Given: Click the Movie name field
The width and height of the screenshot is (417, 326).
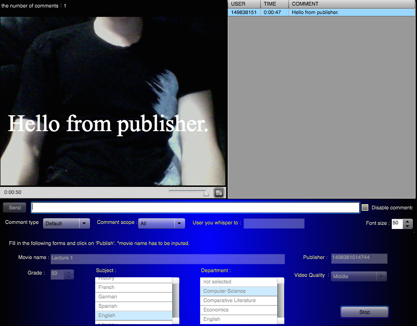Looking at the screenshot, I should 168,259.
